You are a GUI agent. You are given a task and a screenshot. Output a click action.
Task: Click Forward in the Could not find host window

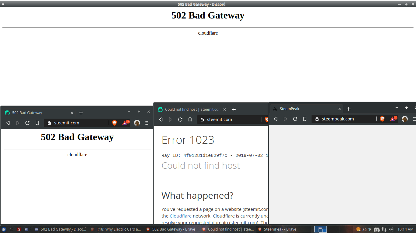(x=171, y=120)
